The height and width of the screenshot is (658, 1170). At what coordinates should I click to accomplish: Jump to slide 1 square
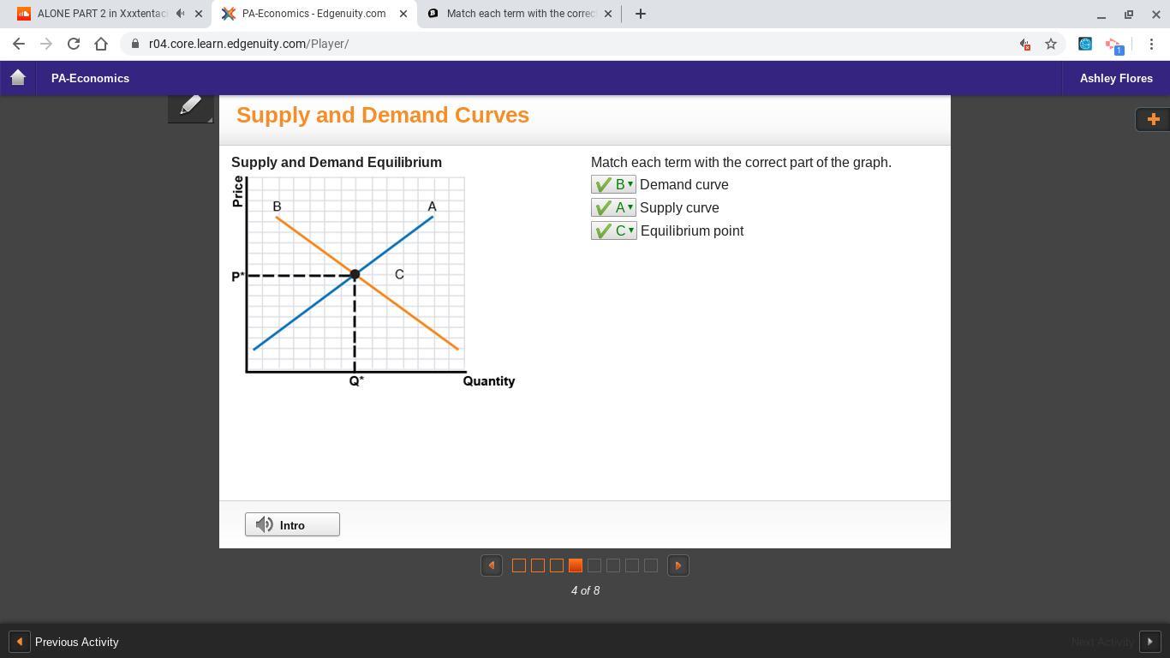(x=519, y=565)
